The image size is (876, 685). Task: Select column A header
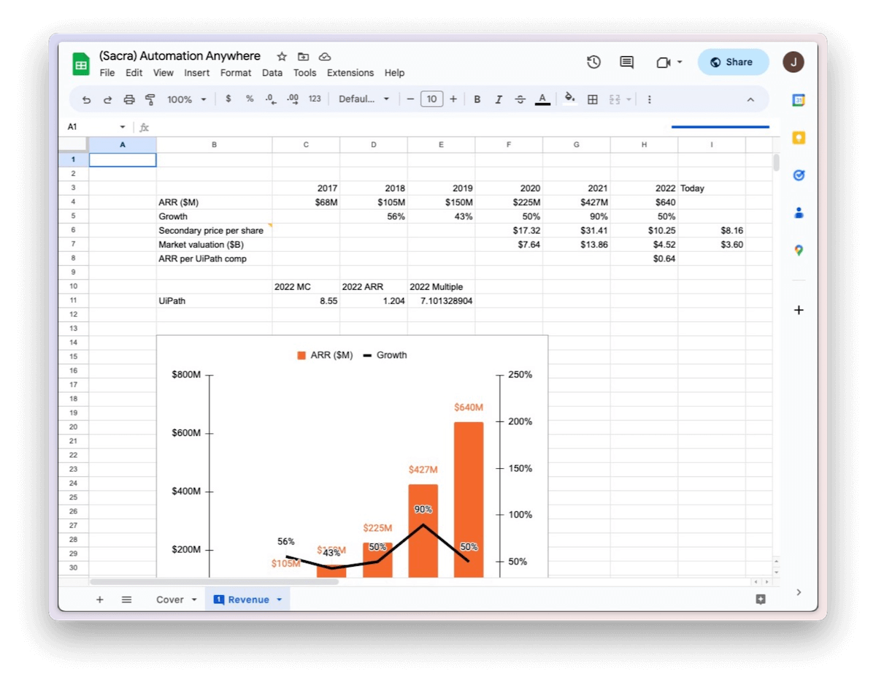[x=123, y=145]
